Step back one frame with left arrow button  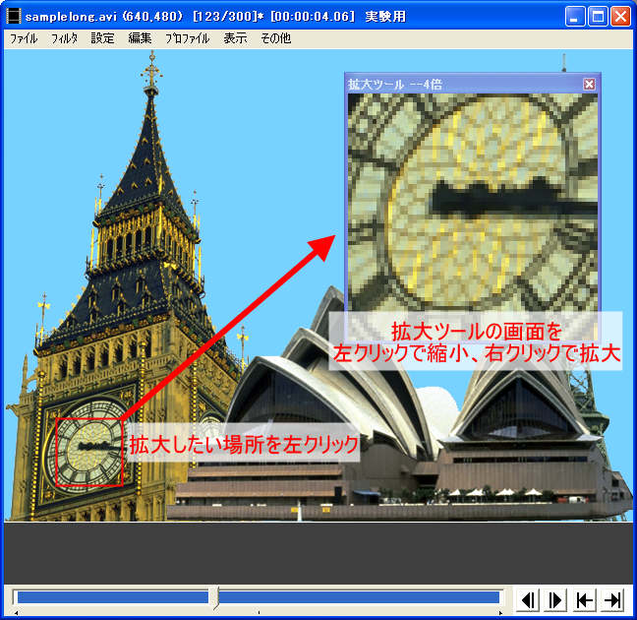tap(528, 599)
